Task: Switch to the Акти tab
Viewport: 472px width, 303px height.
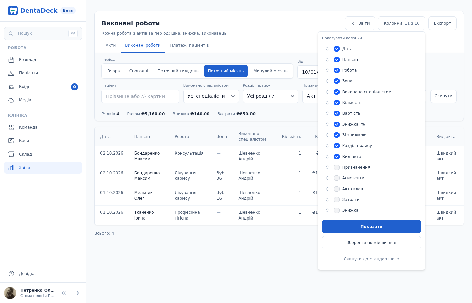Action: click(x=111, y=45)
